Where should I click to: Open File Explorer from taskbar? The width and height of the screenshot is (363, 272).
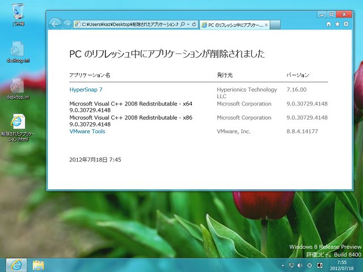(x=38, y=265)
